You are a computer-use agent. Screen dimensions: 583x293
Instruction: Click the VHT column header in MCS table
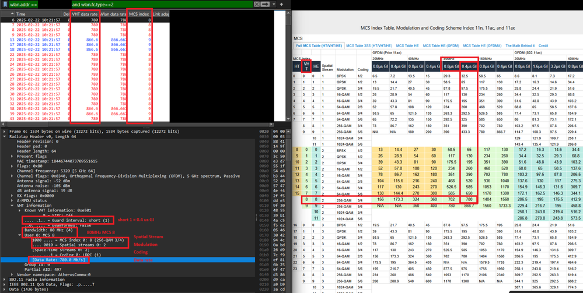click(x=306, y=66)
